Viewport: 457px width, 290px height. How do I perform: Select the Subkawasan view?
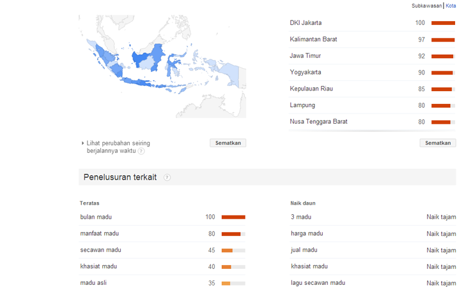427,6
